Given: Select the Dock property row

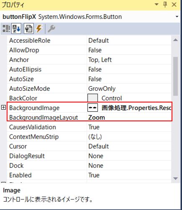Looking at the screenshot, I should 89,165.
